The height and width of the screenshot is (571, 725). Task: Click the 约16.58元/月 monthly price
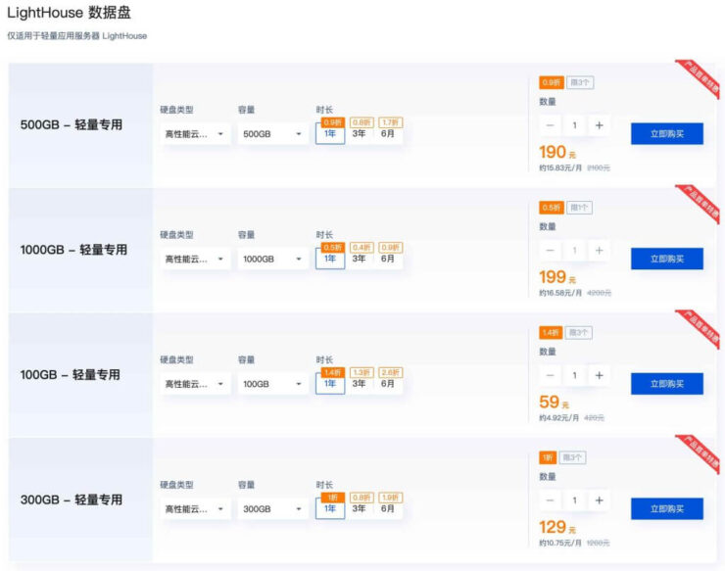coord(560,293)
